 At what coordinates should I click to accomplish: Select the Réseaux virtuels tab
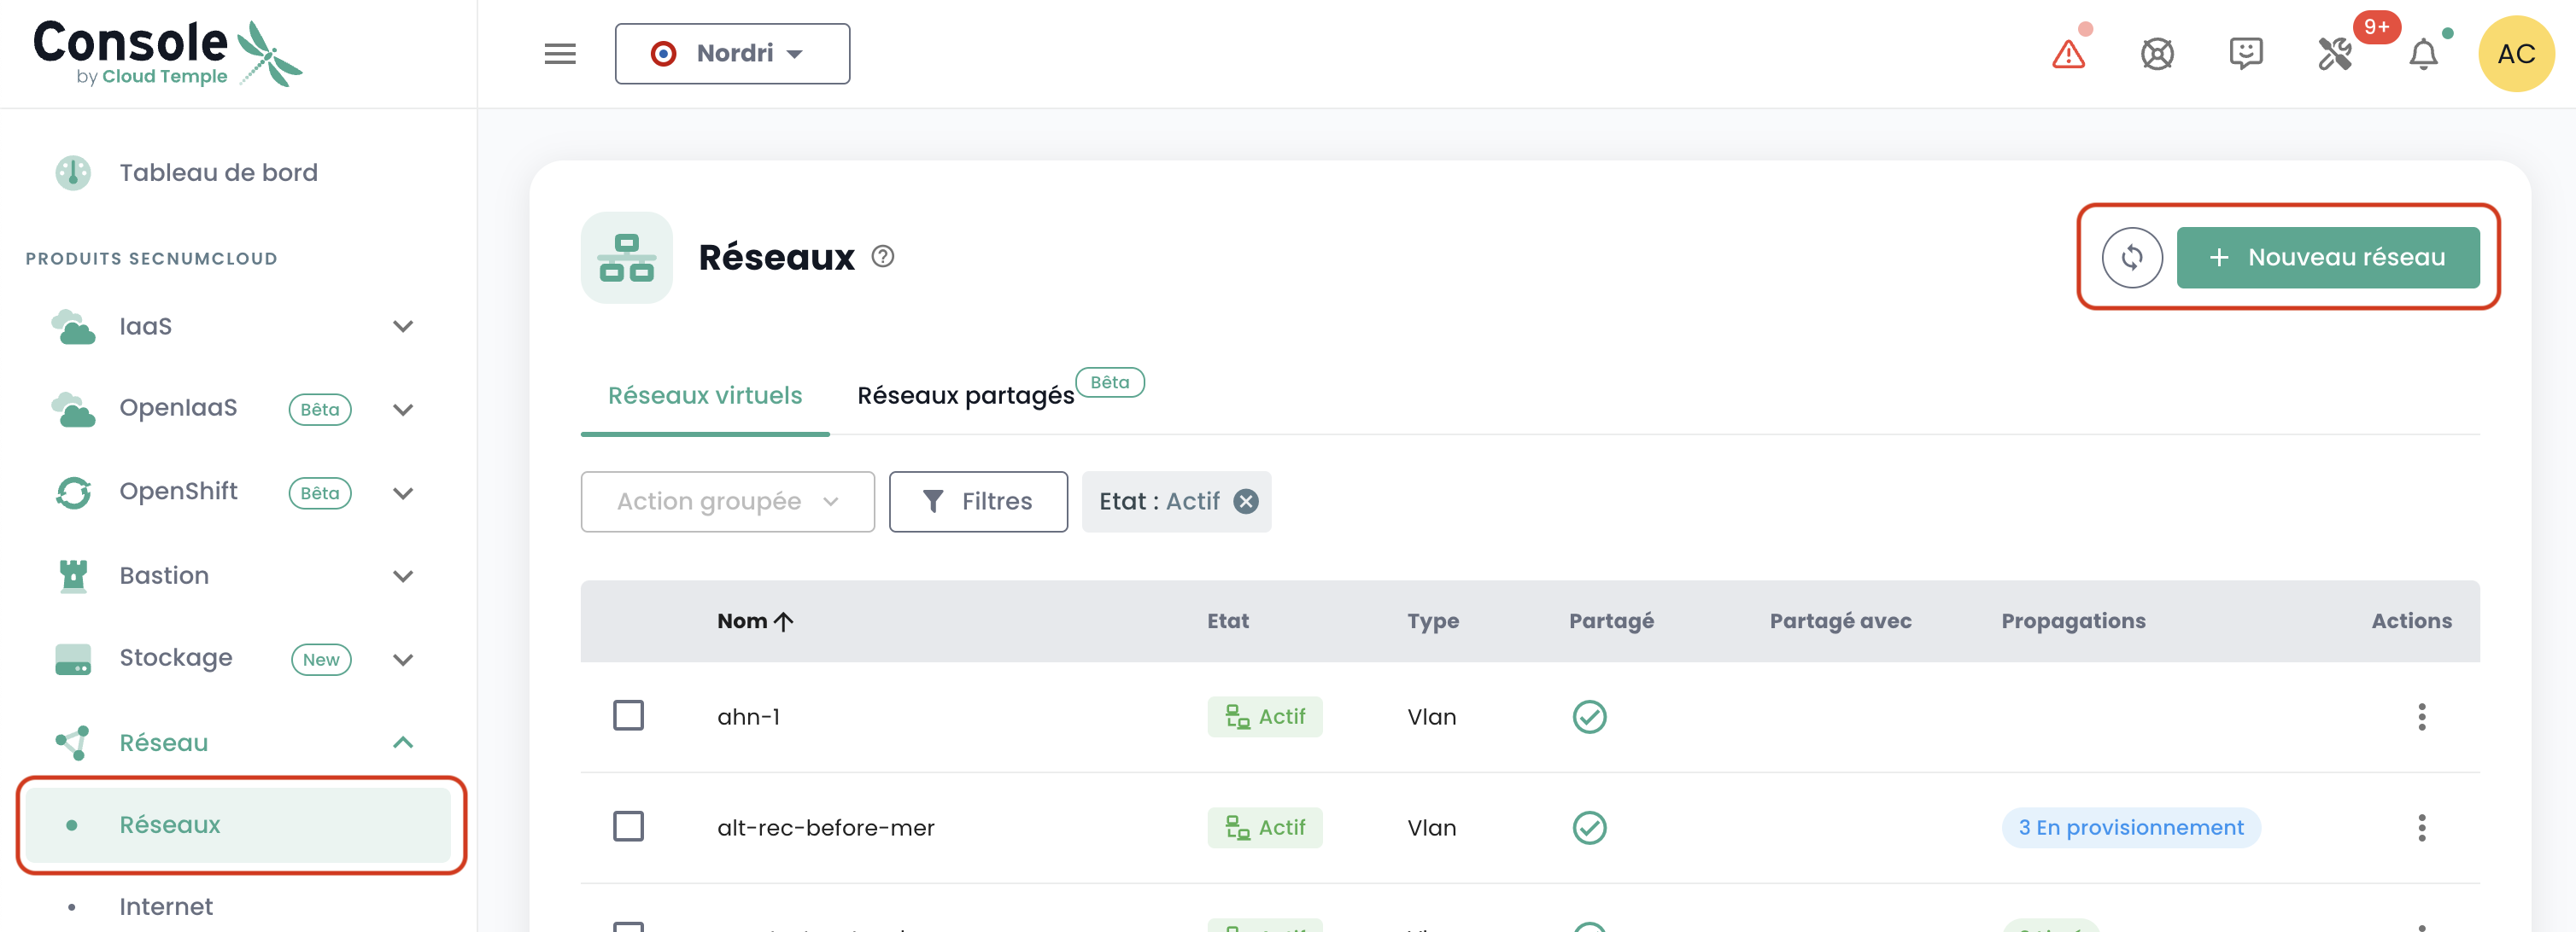tap(705, 395)
